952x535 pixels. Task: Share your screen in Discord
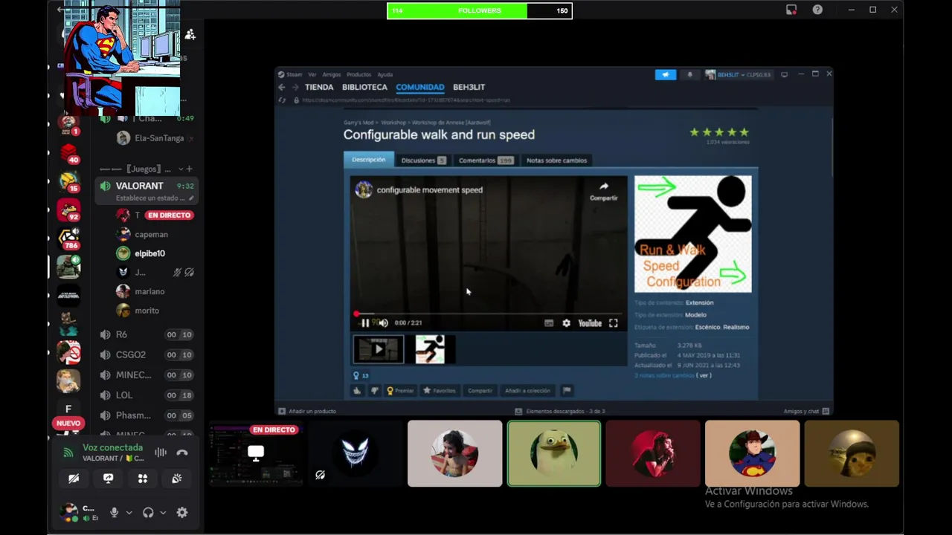(108, 479)
